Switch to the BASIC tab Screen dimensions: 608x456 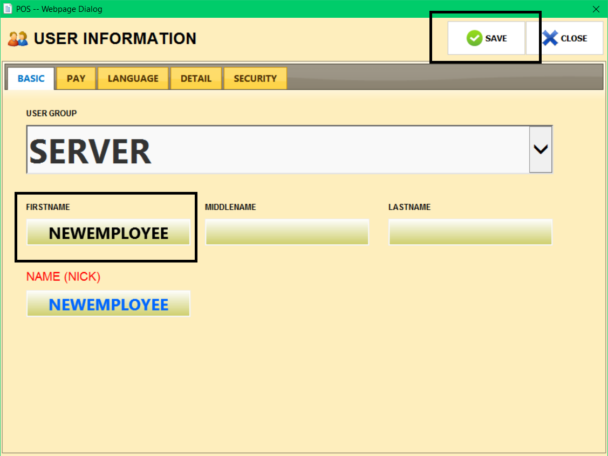coord(31,78)
